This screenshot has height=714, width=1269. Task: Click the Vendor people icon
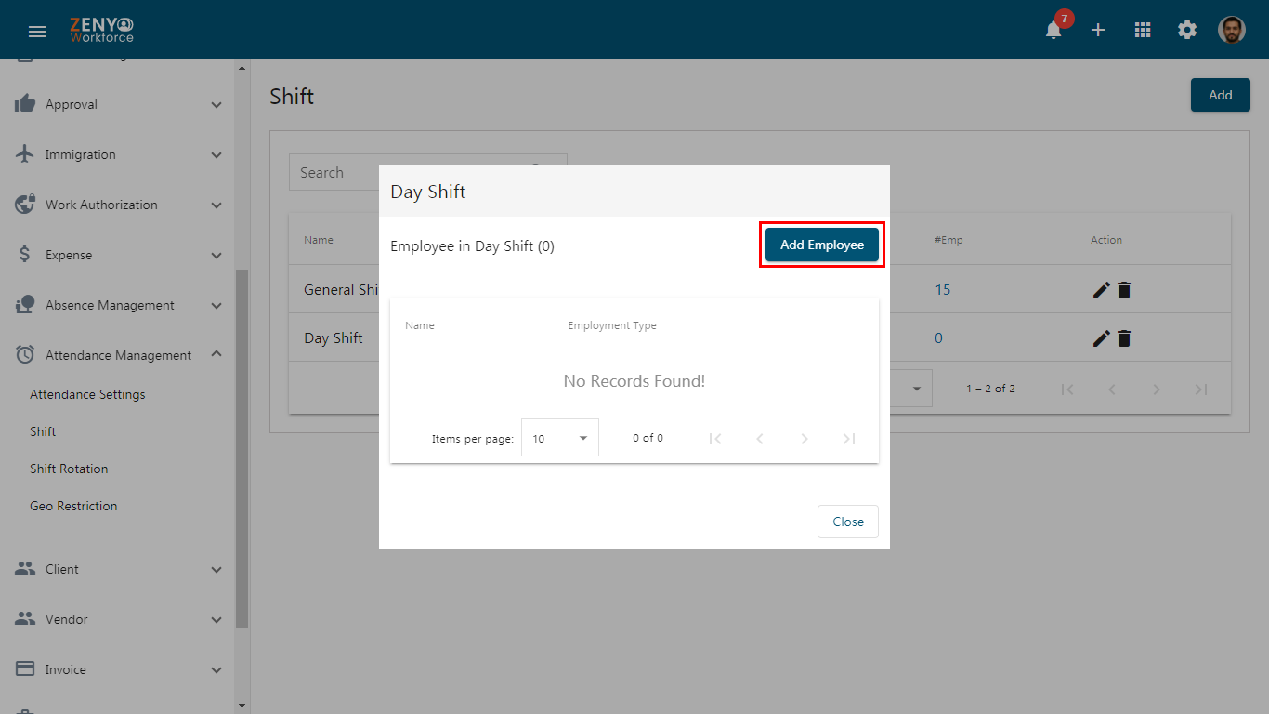pos(25,618)
